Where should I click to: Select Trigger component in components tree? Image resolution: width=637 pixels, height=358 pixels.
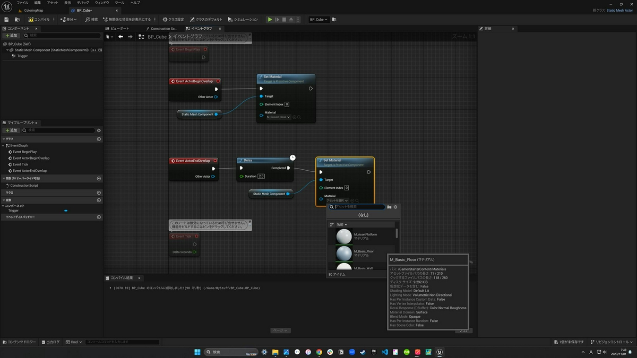(x=22, y=56)
